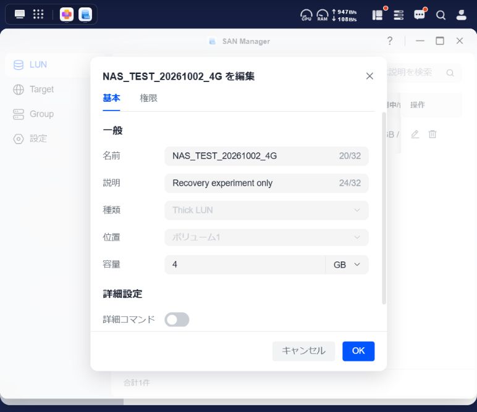This screenshot has width=477, height=412.
Task: Open the user account menu
Action: 461,15
